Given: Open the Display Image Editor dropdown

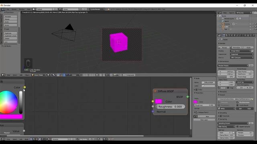Looking at the screenshot, I should tap(241, 51).
